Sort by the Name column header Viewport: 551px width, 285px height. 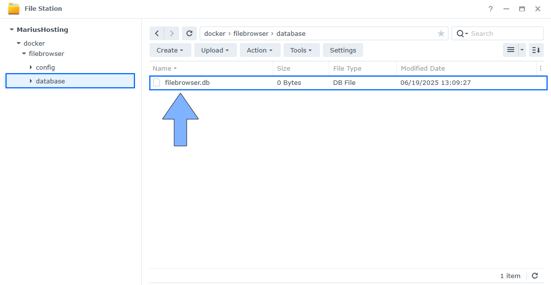(x=211, y=68)
